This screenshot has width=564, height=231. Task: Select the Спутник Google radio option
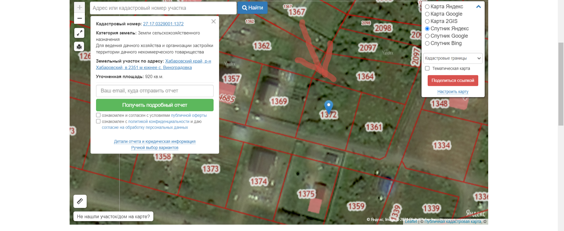(x=427, y=36)
